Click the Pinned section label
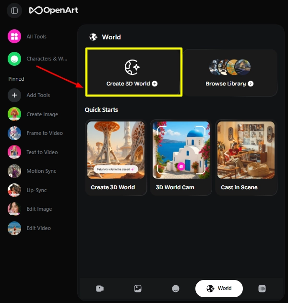The height and width of the screenshot is (303, 288). [16, 79]
